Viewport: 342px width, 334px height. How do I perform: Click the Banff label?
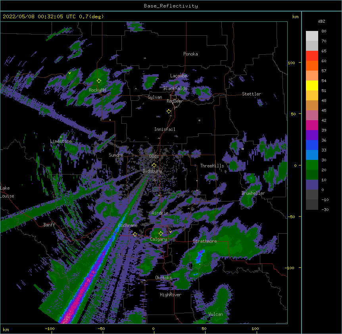pos(49,225)
